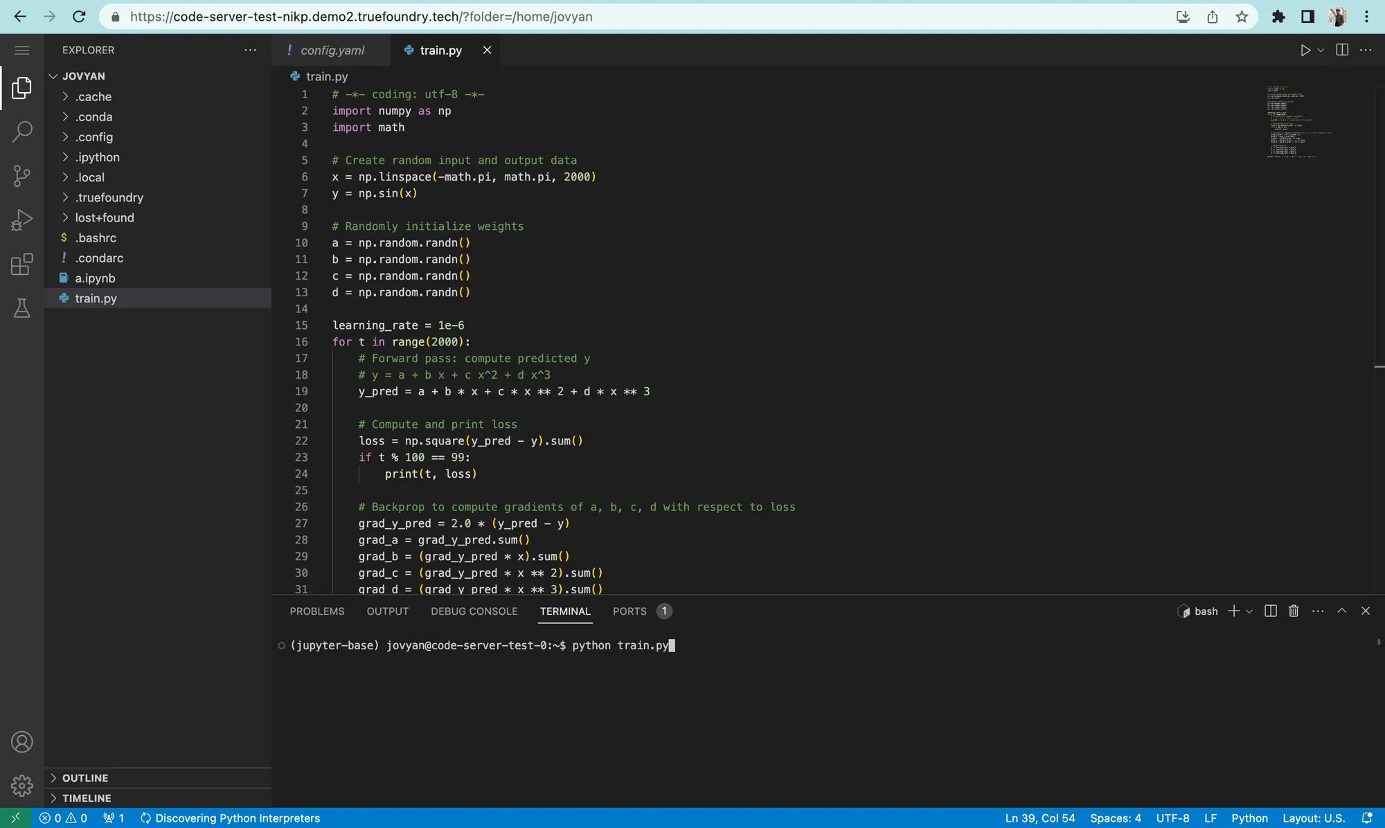
Task: Click the code minimap preview
Action: click(x=1295, y=123)
